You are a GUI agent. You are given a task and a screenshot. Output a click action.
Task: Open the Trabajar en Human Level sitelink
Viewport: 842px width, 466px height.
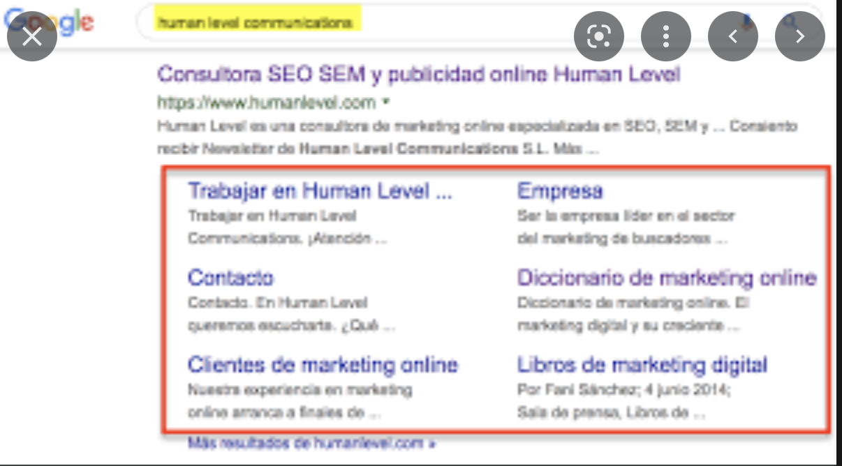[320, 190]
